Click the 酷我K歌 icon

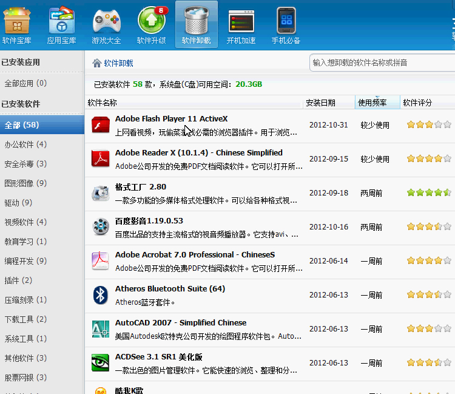click(x=100, y=390)
